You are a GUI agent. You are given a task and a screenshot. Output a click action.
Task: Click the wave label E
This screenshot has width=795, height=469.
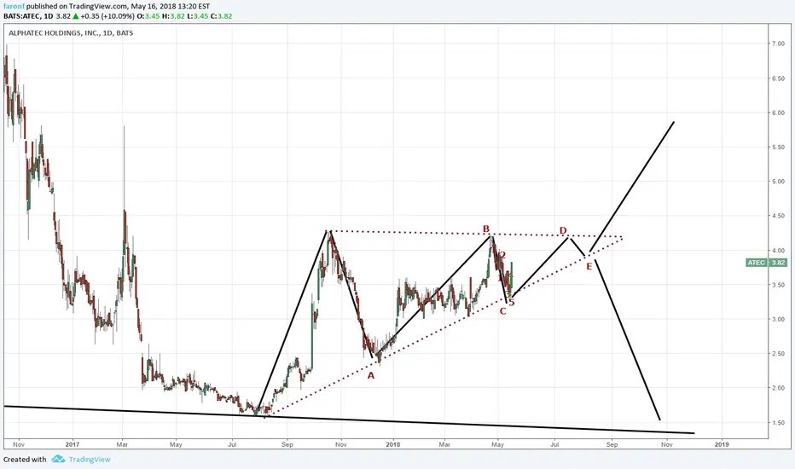[589, 267]
